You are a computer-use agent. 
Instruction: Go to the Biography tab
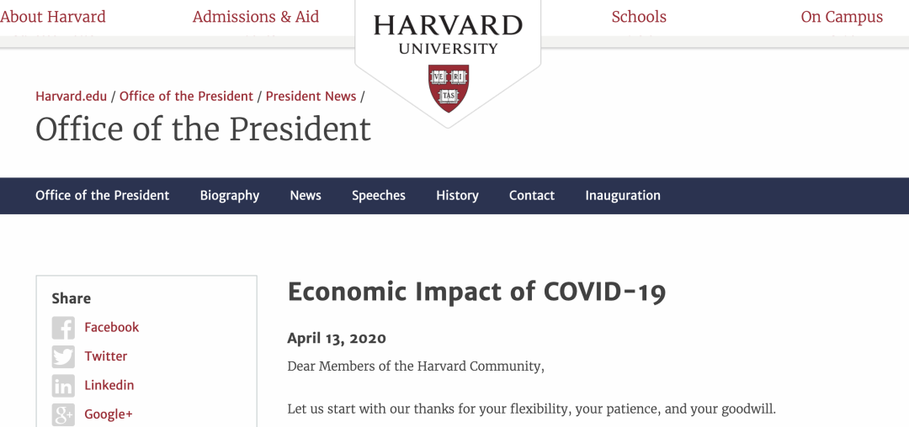click(x=230, y=196)
